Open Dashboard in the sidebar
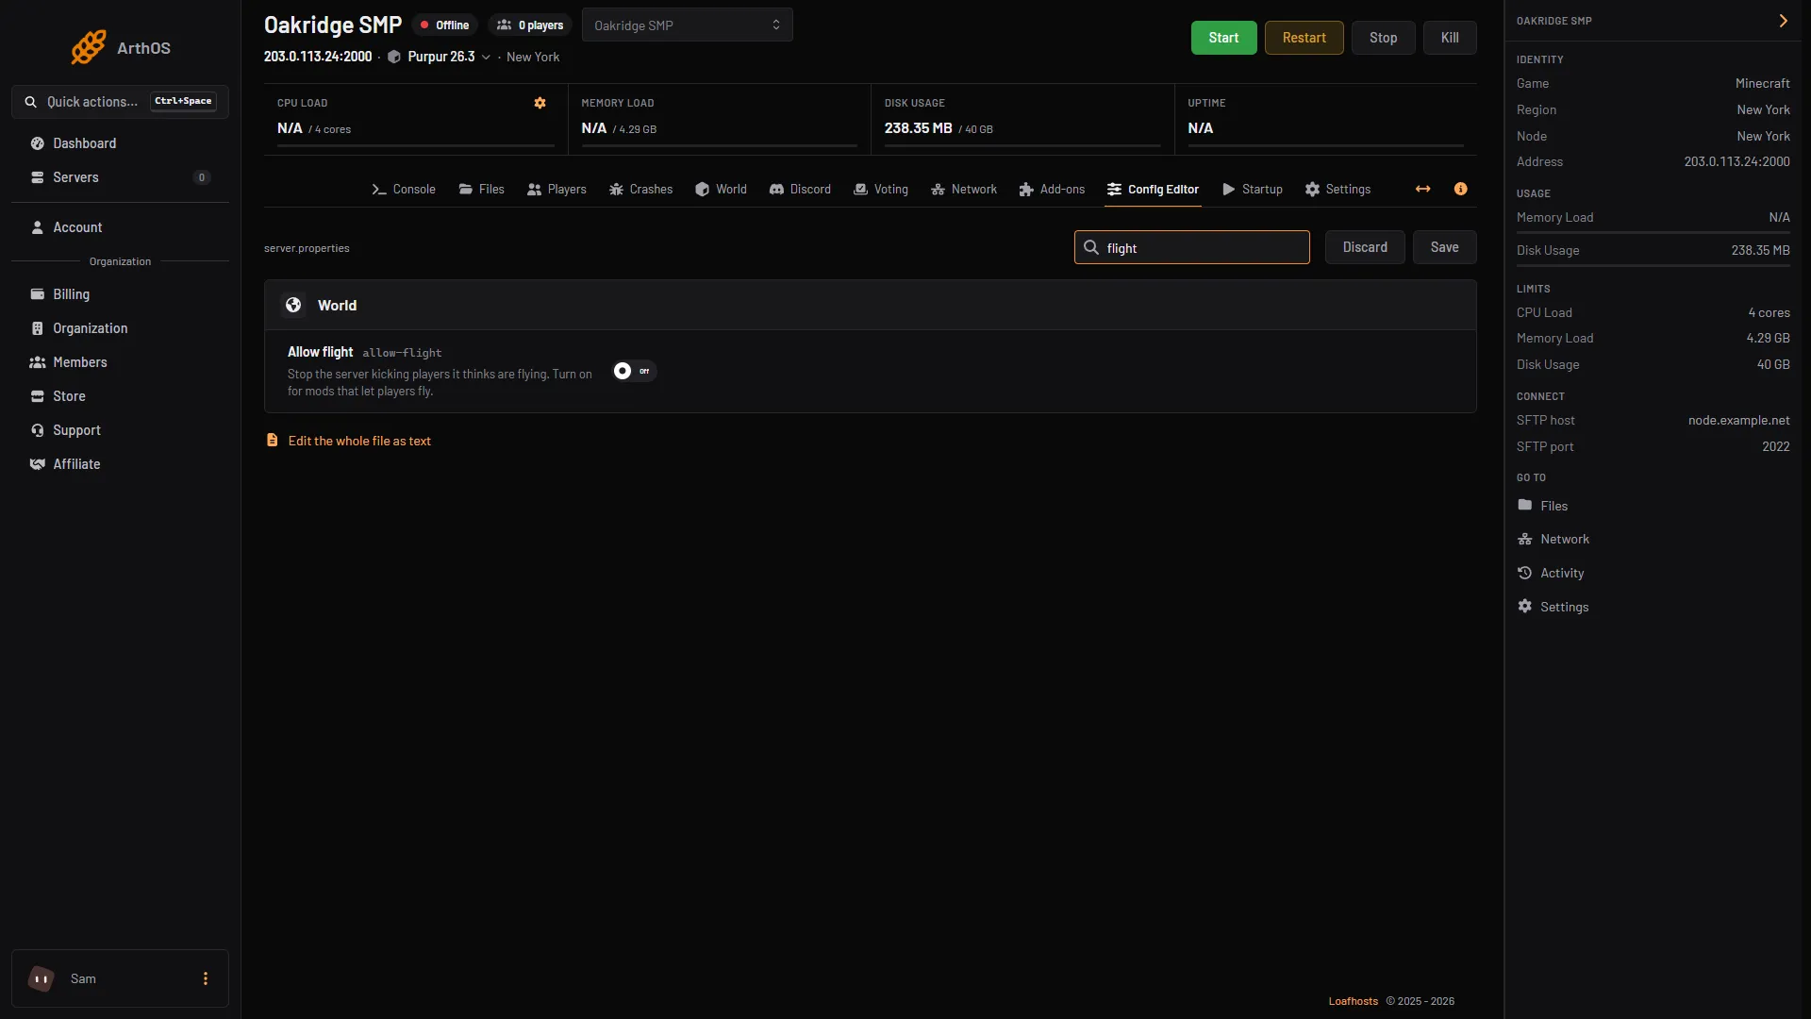Image resolution: width=1811 pixels, height=1019 pixels. coord(120,143)
